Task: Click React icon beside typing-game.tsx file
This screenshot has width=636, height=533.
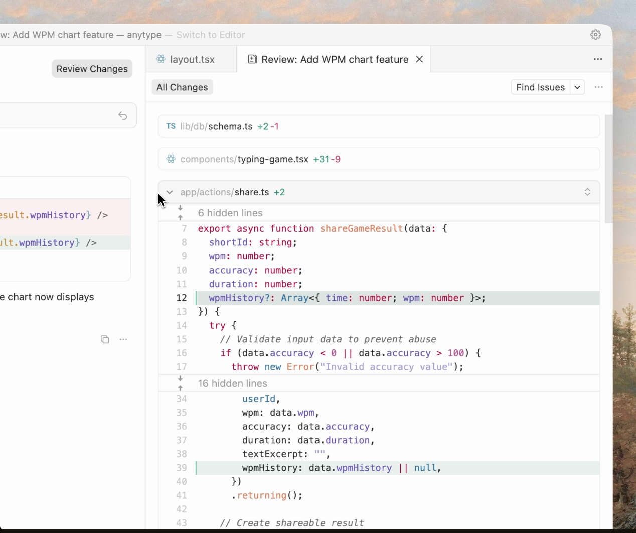Action: 171,159
